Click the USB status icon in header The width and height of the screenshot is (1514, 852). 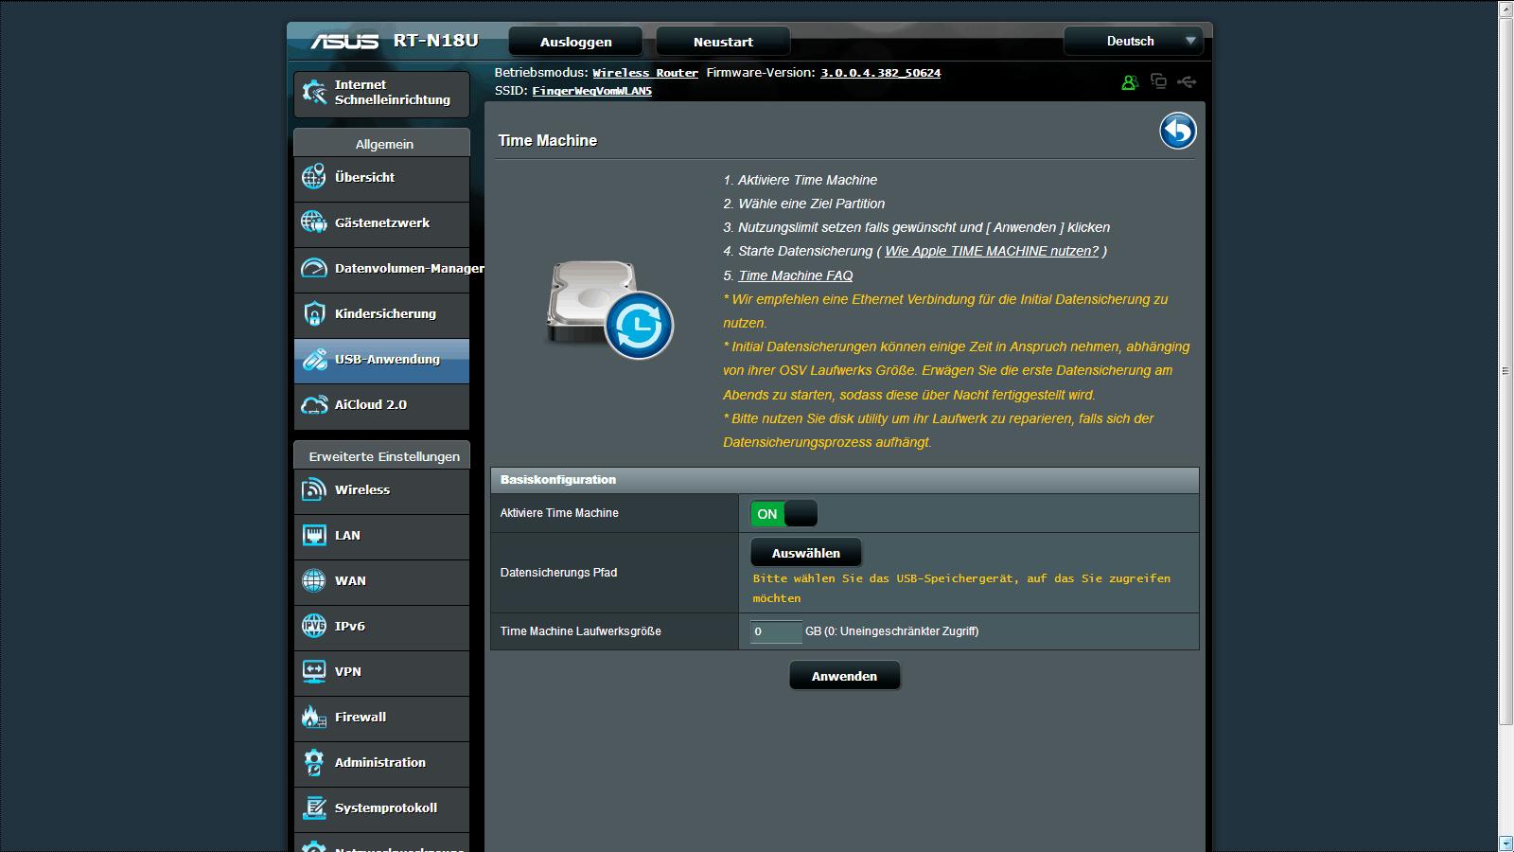(x=1187, y=82)
